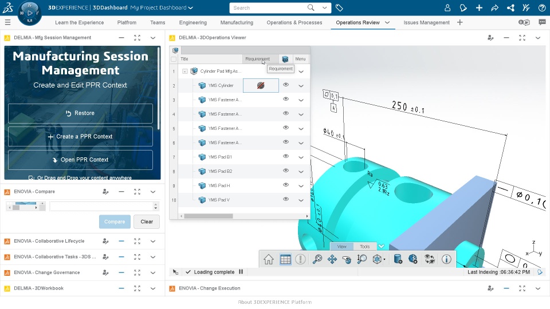Screen dimensions: 550x309
Task: Click the alert exclamation icon in viewer toolbar
Action: [x=300, y=259]
